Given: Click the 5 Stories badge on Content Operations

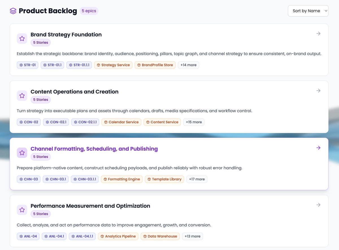Looking at the screenshot, I should coord(40,99).
